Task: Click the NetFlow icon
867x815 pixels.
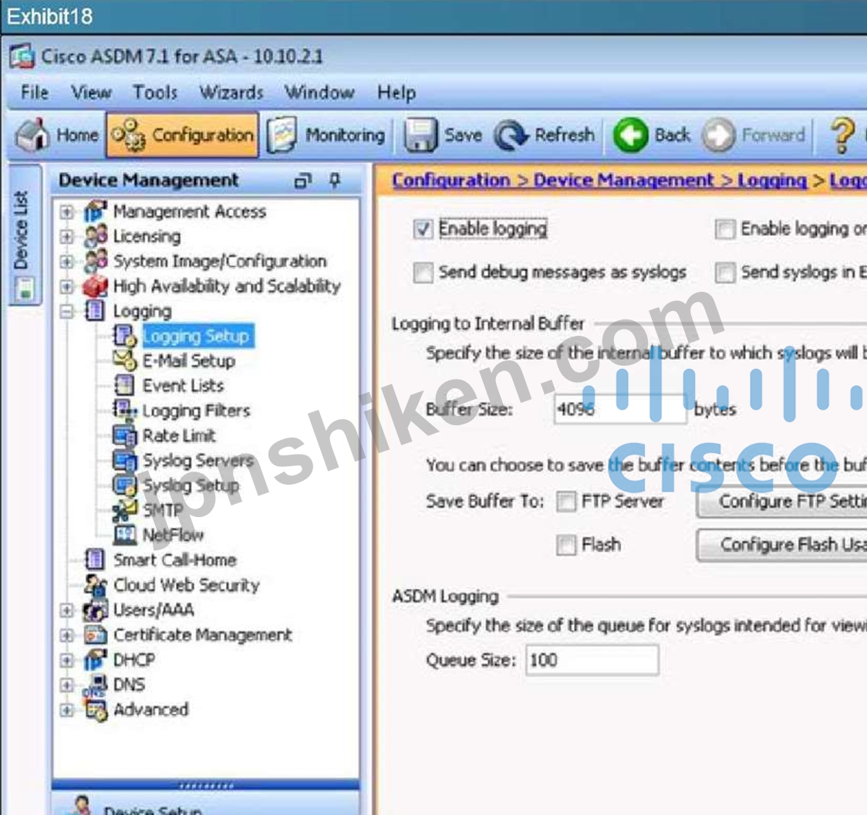Action: coord(124,535)
